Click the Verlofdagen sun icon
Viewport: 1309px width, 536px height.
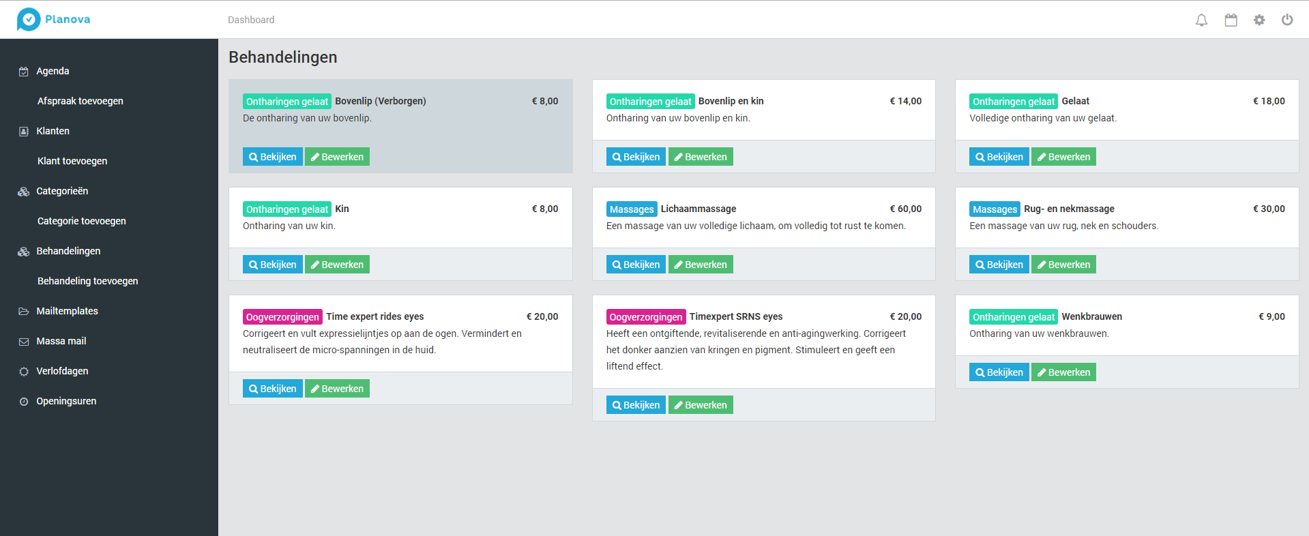[24, 372]
